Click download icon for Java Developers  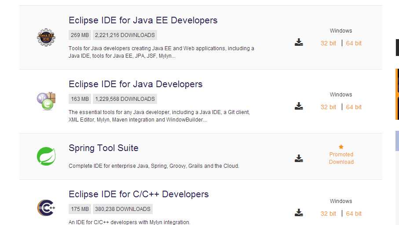tap(299, 106)
